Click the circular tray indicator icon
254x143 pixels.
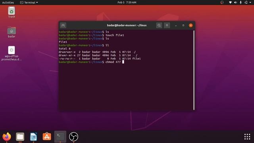(222, 2)
